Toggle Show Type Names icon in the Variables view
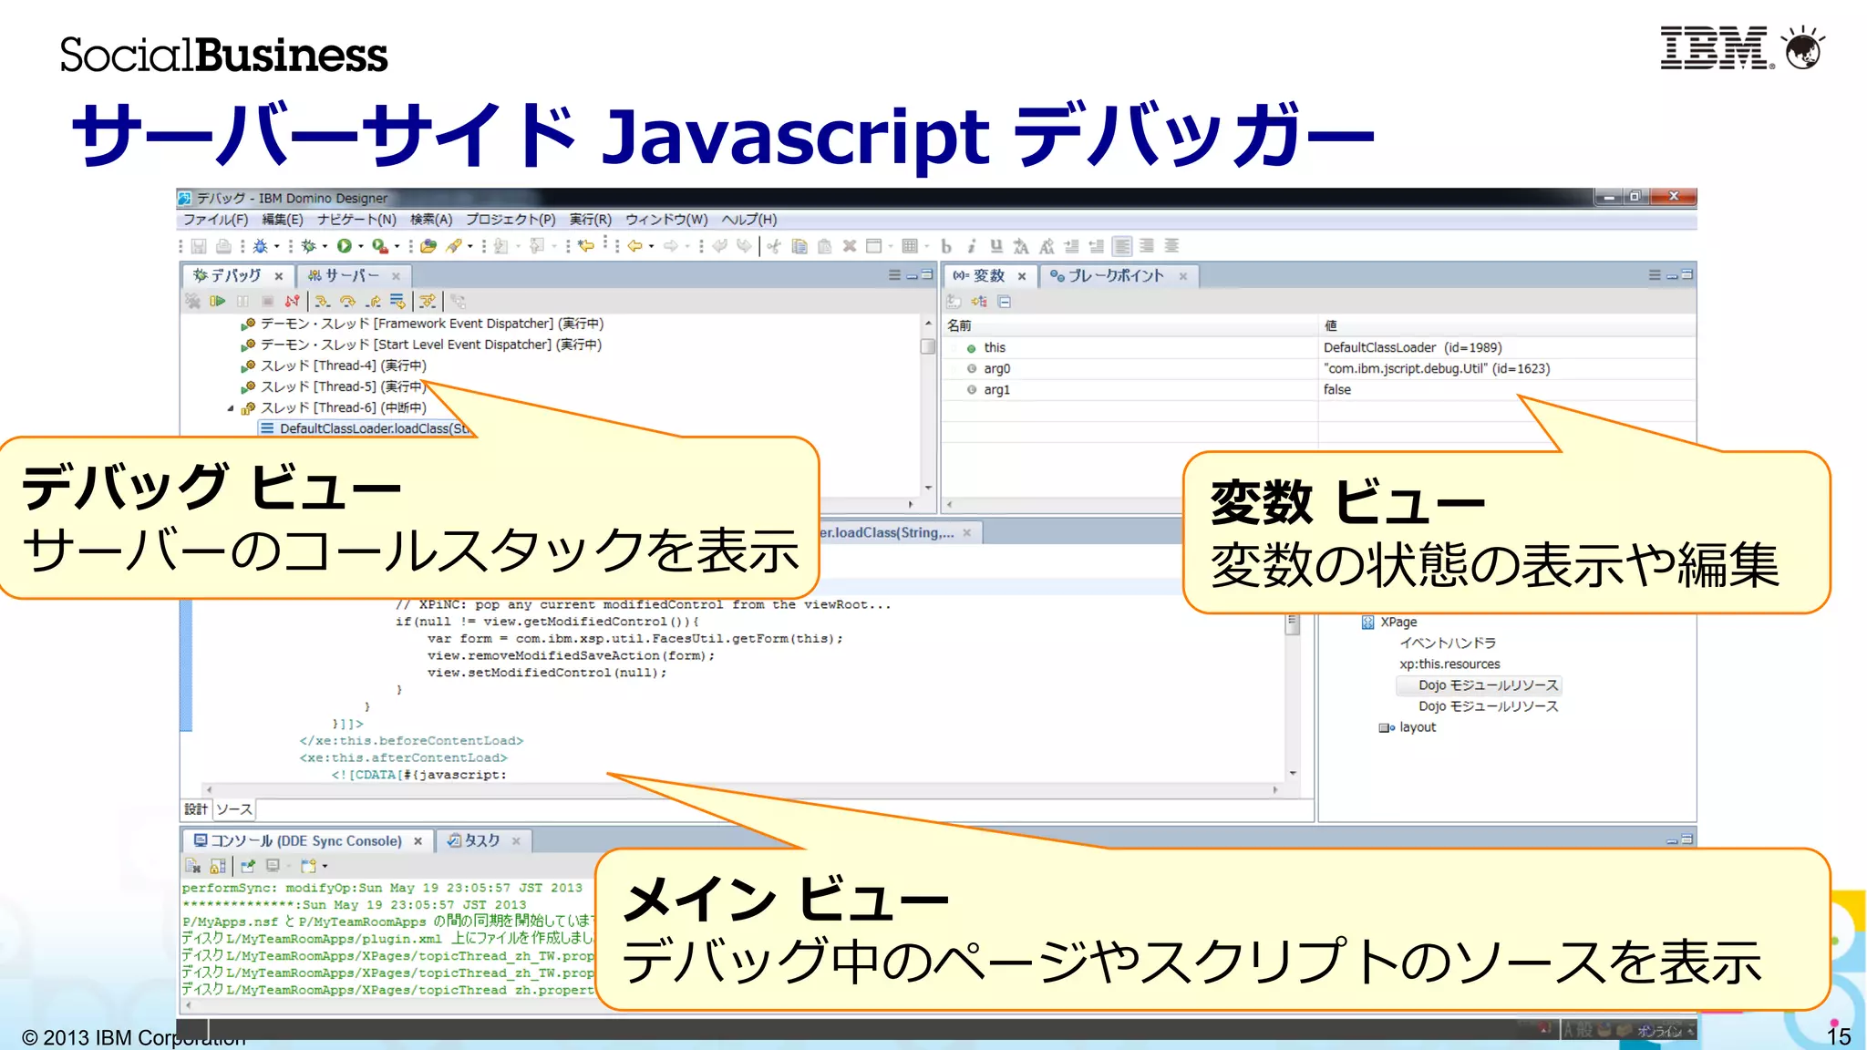 pos(954,302)
